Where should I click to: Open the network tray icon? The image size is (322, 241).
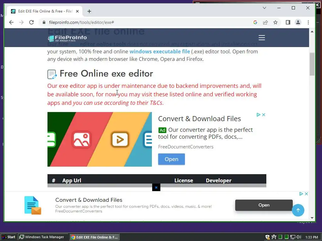(x=292, y=237)
